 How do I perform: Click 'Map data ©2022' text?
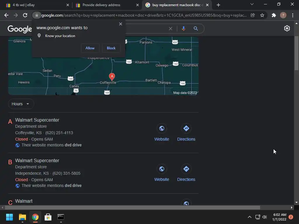pos(185,93)
